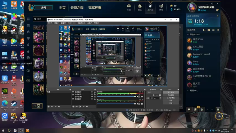Select the helmet champion filter in loot sidebar

(28, 32)
